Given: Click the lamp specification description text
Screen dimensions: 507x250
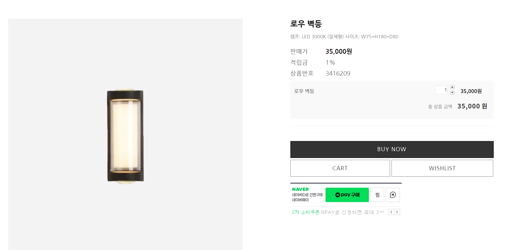Looking at the screenshot, I should tap(344, 37).
